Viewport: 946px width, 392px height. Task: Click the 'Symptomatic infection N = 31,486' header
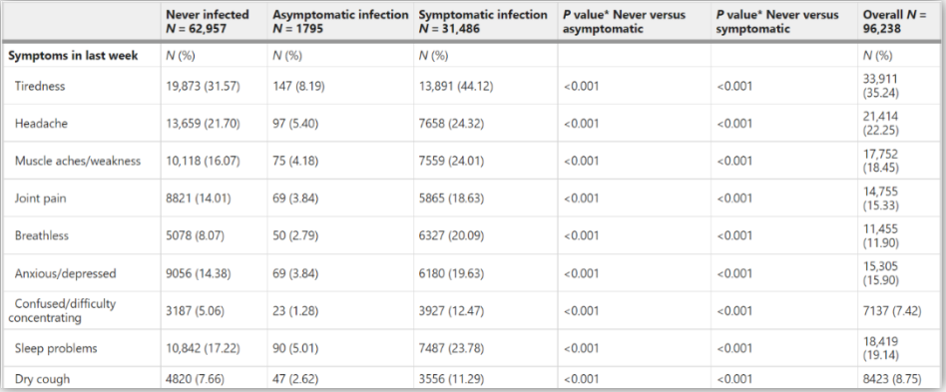click(483, 21)
